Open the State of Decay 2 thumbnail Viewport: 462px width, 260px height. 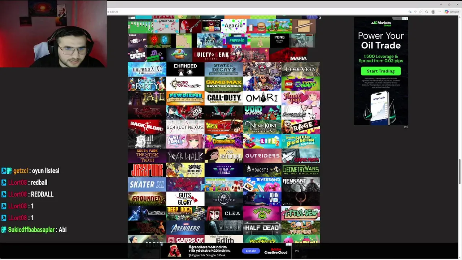pos(224,69)
